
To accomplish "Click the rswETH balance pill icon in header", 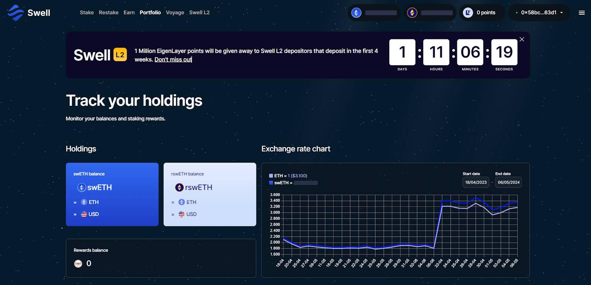I will (412, 13).
